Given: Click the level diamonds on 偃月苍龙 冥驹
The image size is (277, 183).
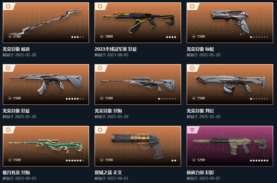Looking at the screenshot, I should tap(75, 161).
